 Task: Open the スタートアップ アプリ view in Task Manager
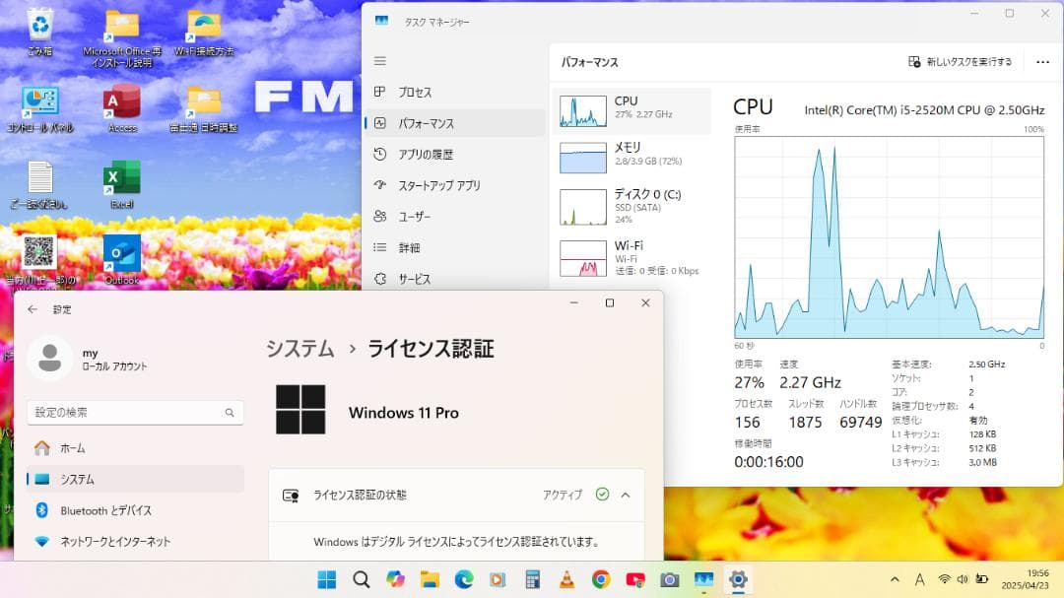433,185
